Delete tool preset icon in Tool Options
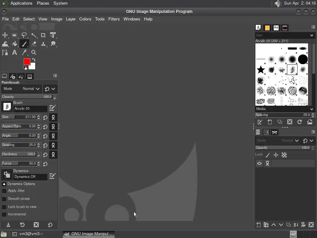 pyautogui.click(x=36, y=225)
